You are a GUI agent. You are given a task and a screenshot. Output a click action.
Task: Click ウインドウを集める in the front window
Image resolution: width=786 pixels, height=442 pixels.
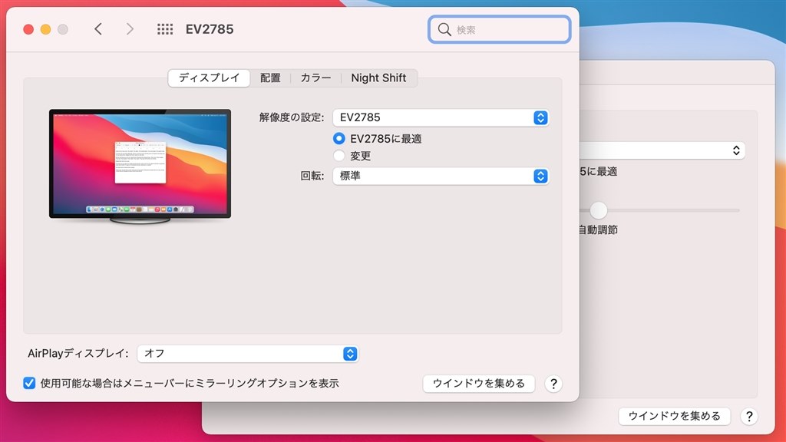[479, 384]
